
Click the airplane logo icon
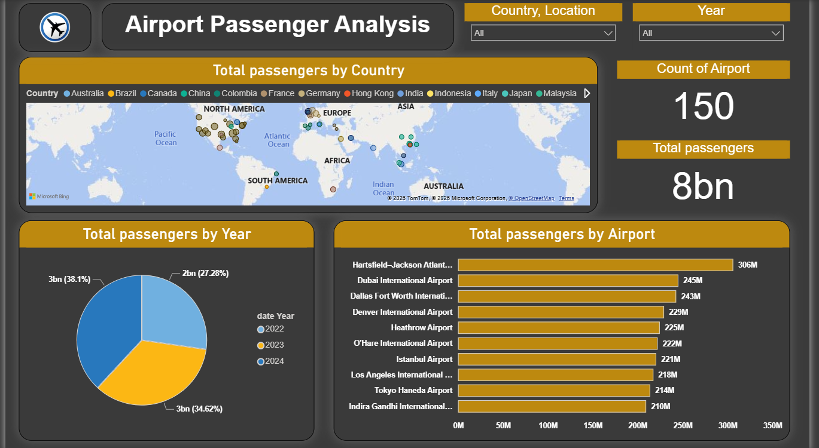pos(55,27)
